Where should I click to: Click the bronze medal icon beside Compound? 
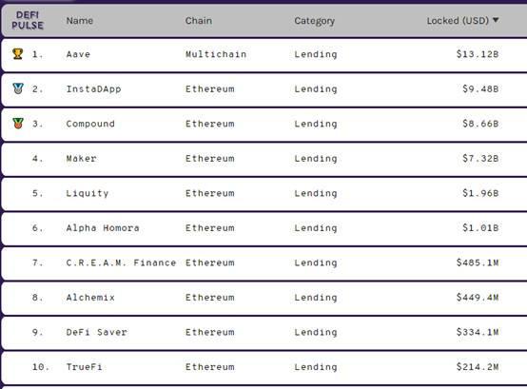(18, 124)
